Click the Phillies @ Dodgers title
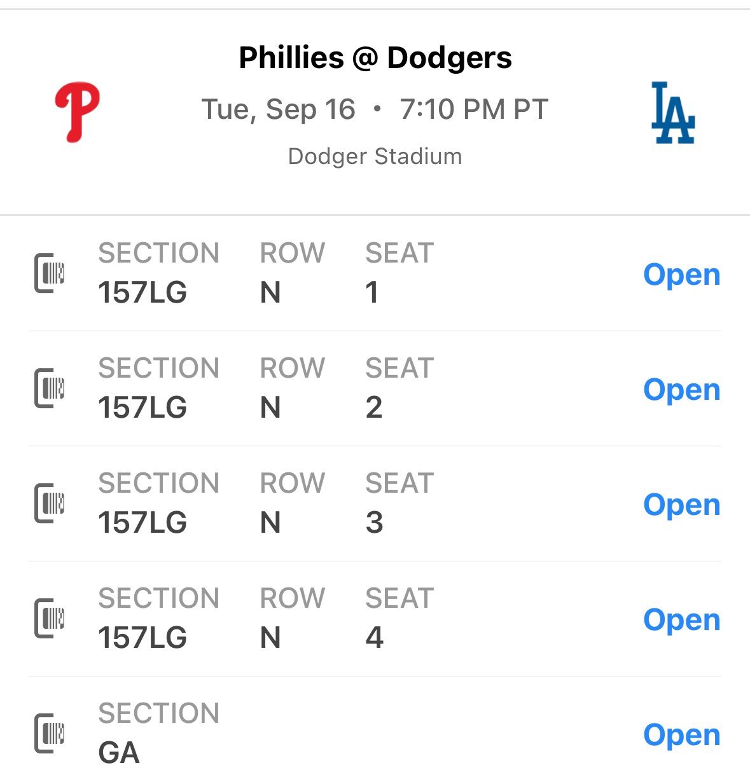750x782 pixels. [x=375, y=58]
